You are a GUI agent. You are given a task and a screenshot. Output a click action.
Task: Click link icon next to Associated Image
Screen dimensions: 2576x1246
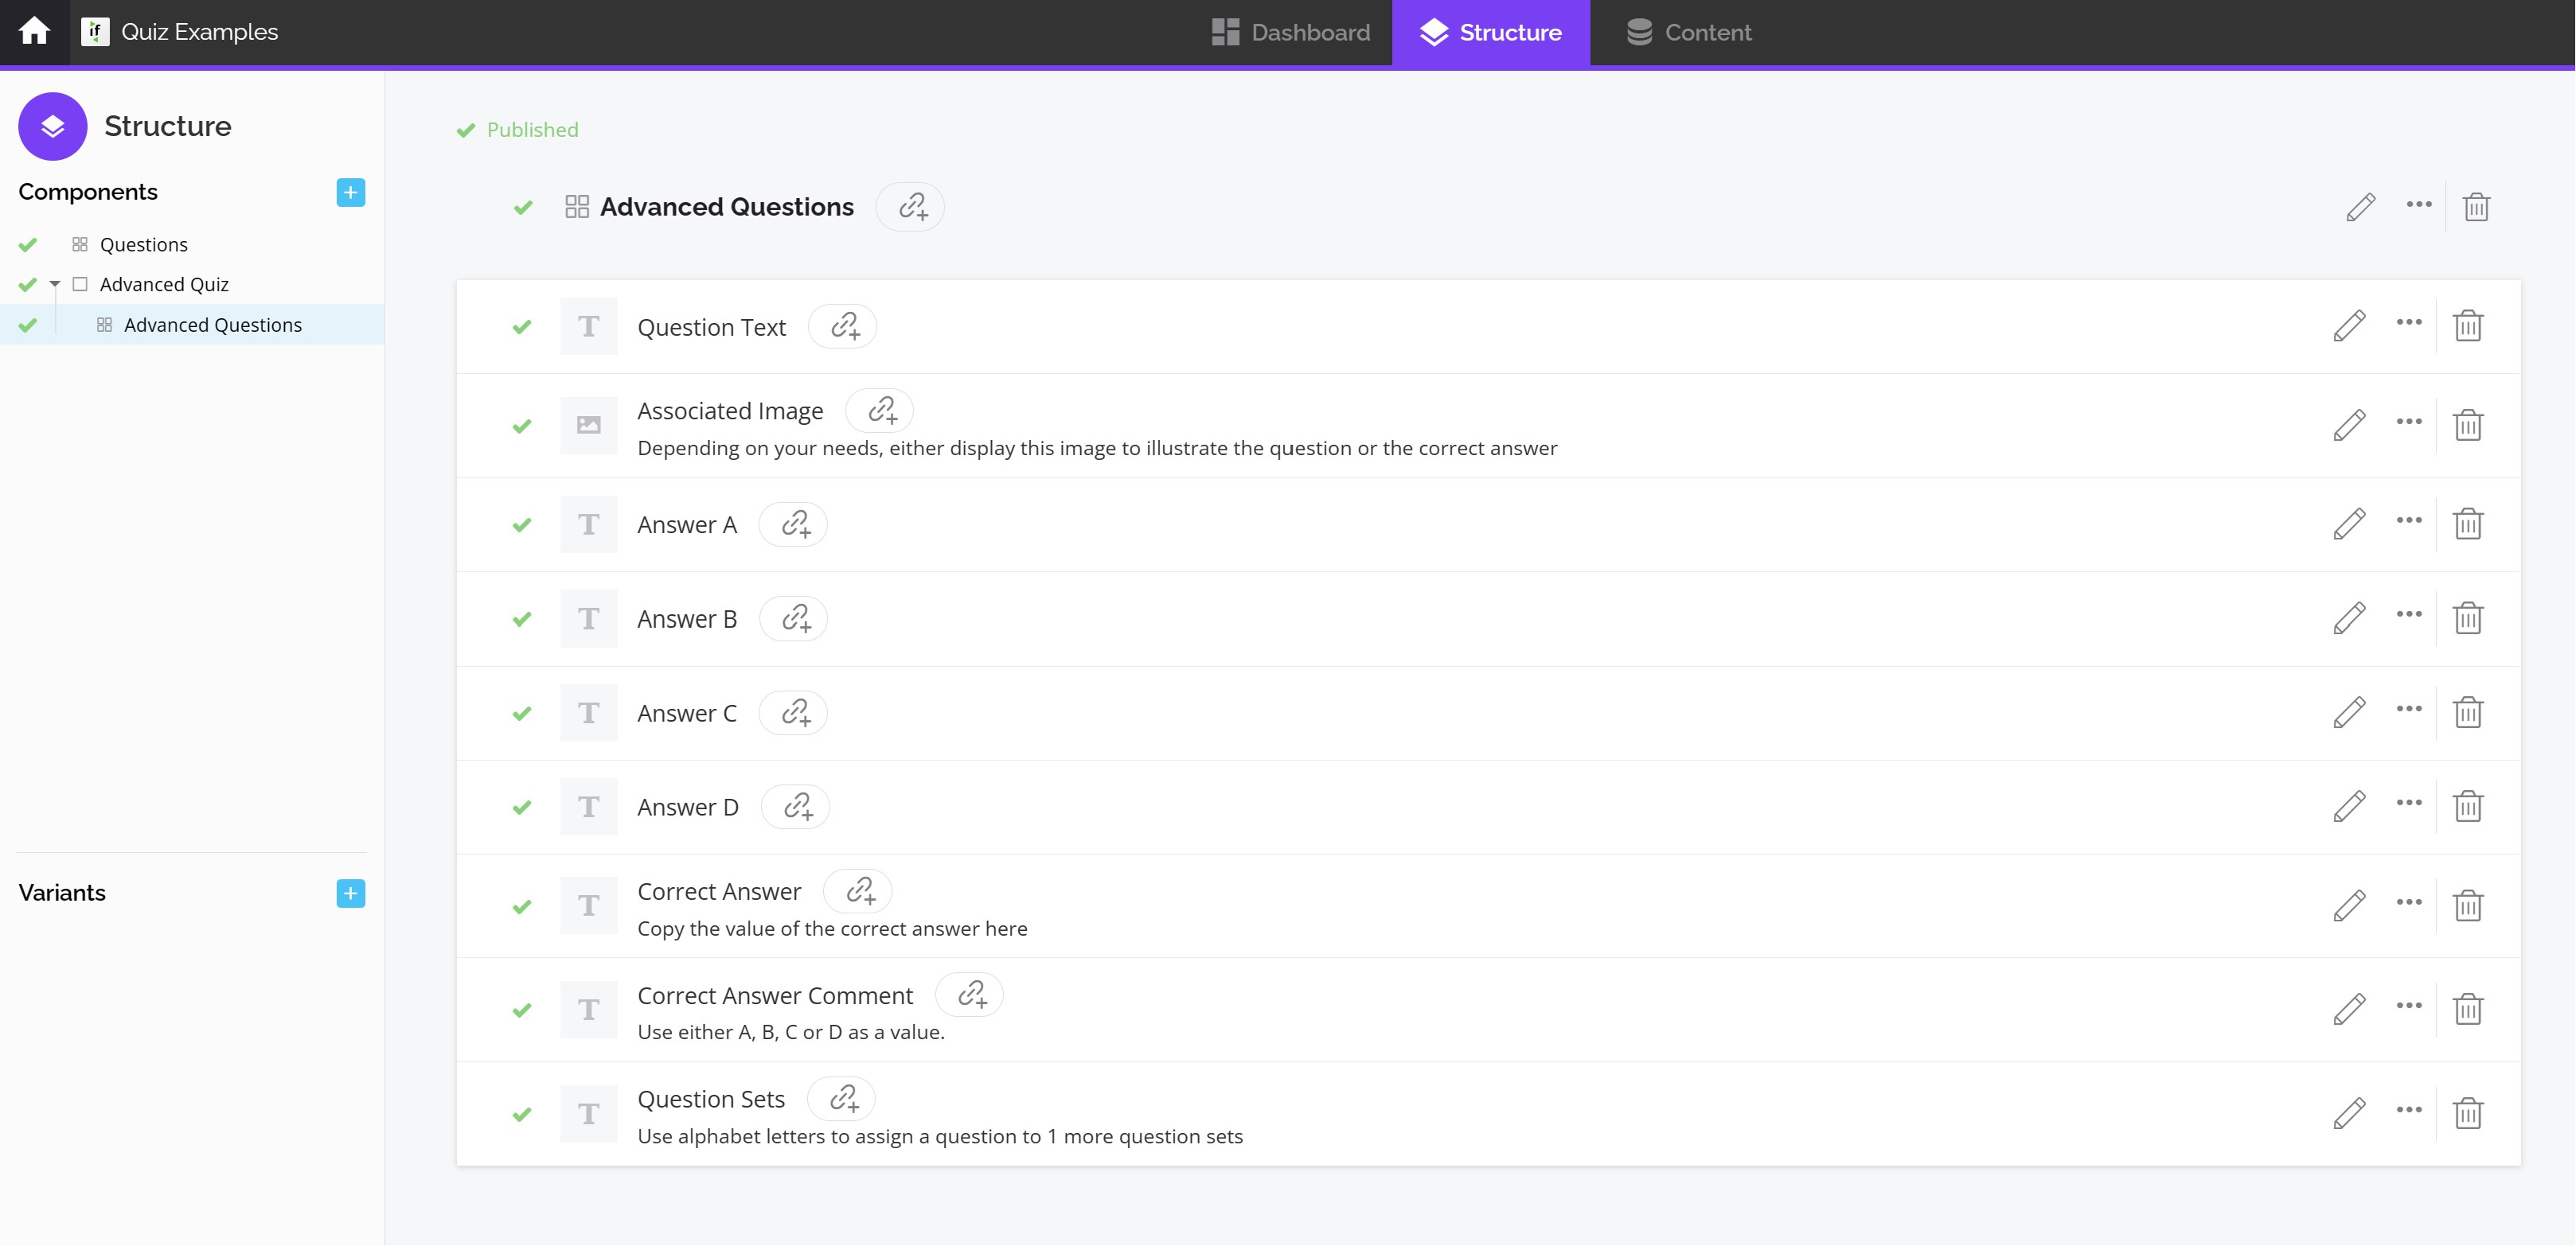[881, 411]
